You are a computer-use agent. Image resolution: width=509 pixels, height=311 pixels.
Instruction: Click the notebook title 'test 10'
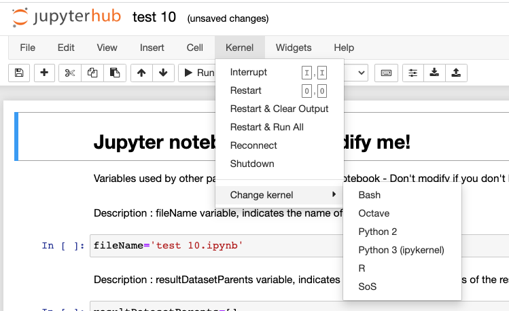154,17
